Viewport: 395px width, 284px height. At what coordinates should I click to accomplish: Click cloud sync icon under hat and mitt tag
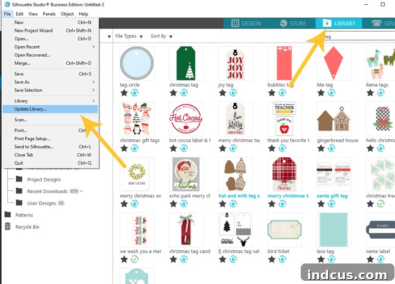tap(233, 204)
